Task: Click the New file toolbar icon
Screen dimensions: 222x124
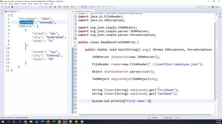Action: (2, 7)
